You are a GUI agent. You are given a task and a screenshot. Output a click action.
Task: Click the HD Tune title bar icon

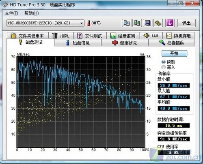(5, 5)
